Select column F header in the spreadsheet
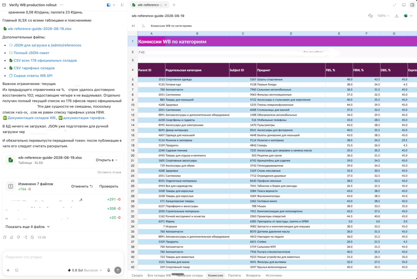The width and height of the screenshot is (417, 279). pos(367,33)
